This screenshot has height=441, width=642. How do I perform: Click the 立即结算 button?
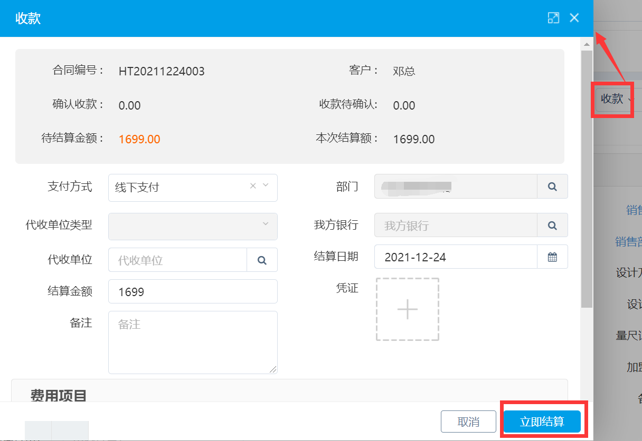pos(542,422)
